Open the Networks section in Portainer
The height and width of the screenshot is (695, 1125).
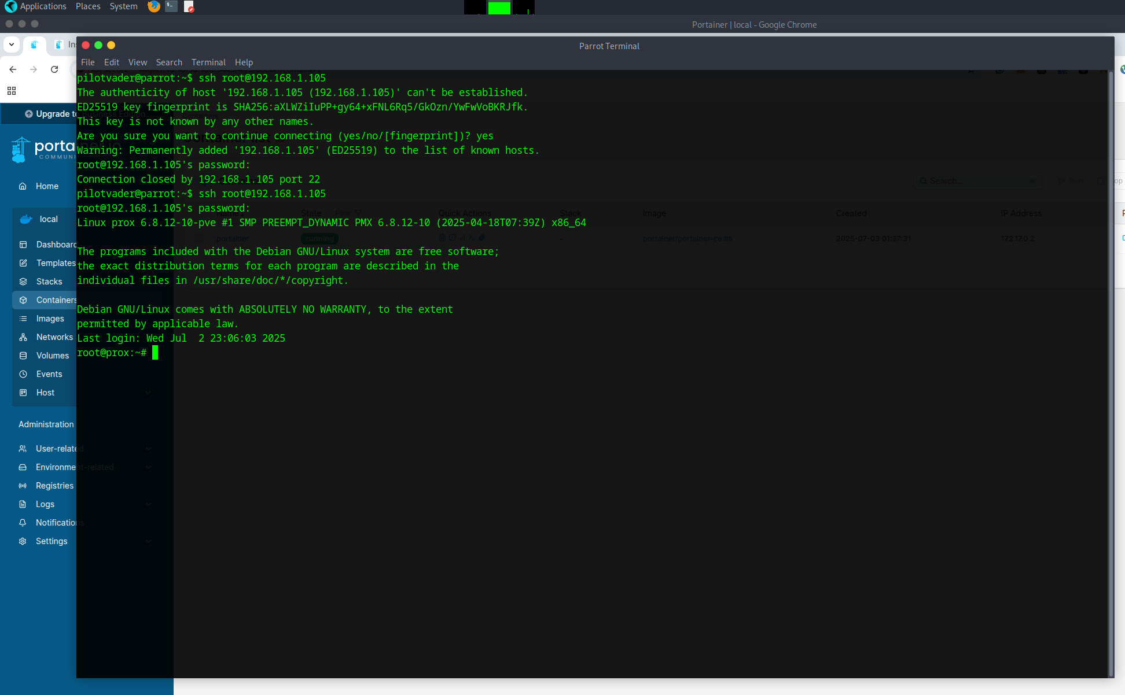point(55,337)
